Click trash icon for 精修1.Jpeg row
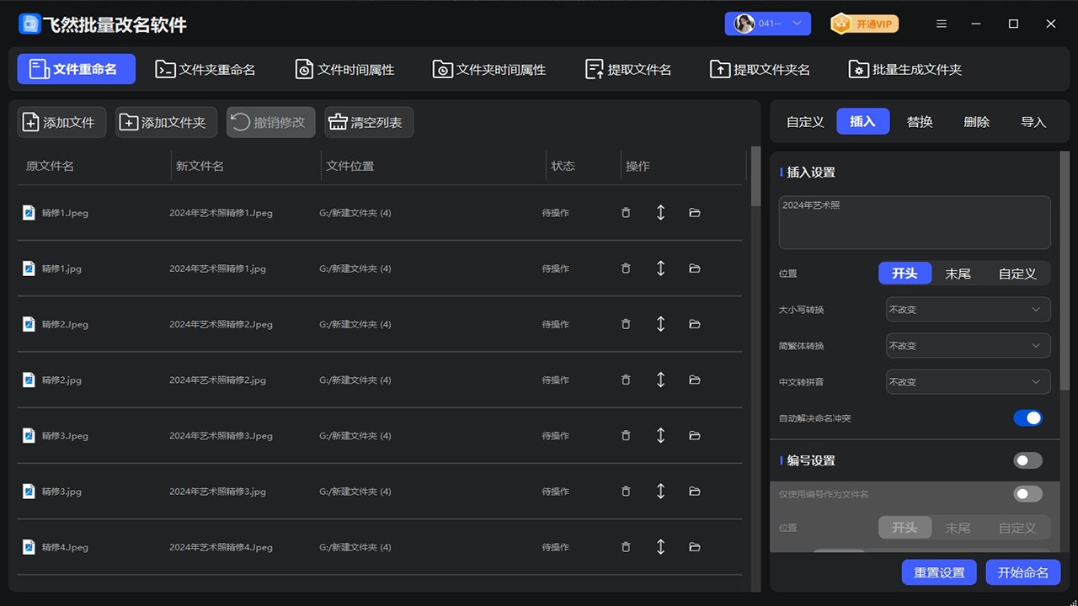This screenshot has width=1078, height=606. [x=625, y=213]
